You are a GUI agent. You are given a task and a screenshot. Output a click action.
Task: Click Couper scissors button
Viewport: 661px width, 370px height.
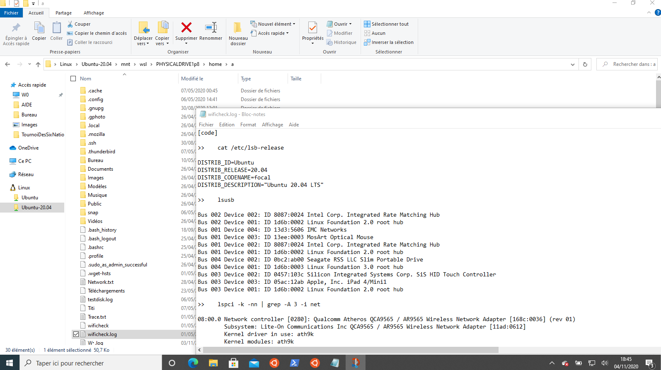(x=79, y=24)
